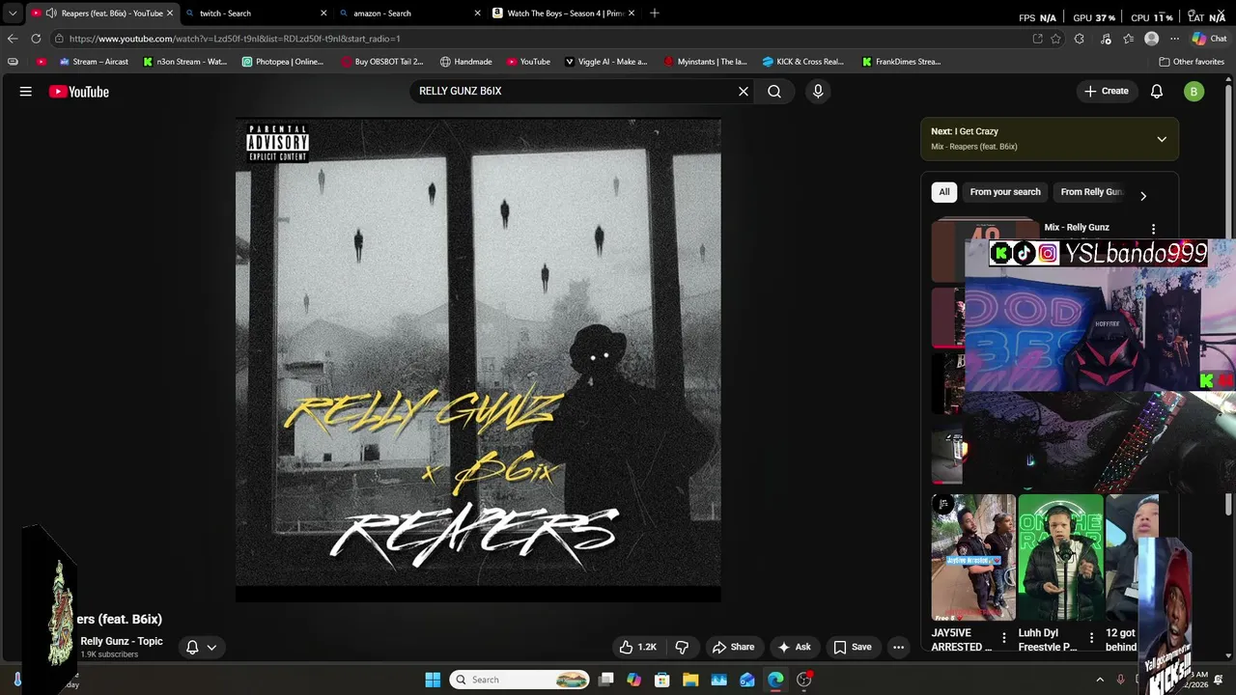
Task: Select the All filter chip
Action: click(x=944, y=192)
